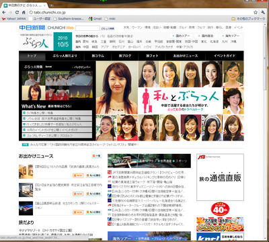Click the browser Back arrow
This screenshot has height=242, width=269.
point(4,13)
